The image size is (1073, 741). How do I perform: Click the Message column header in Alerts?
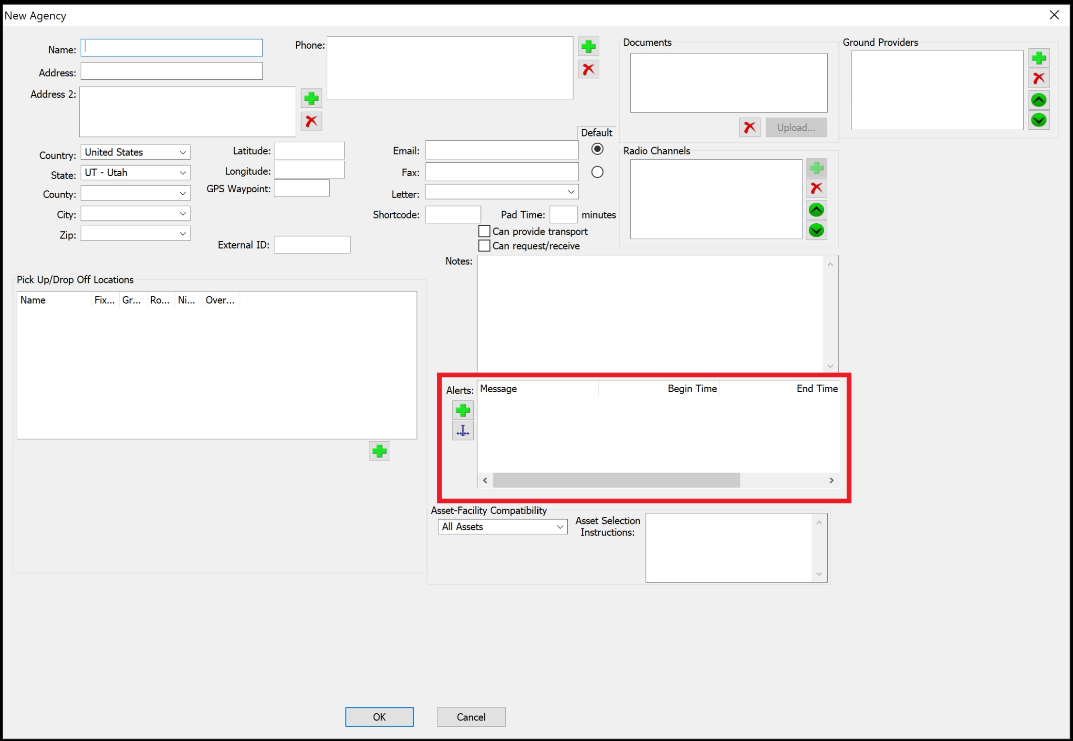538,389
